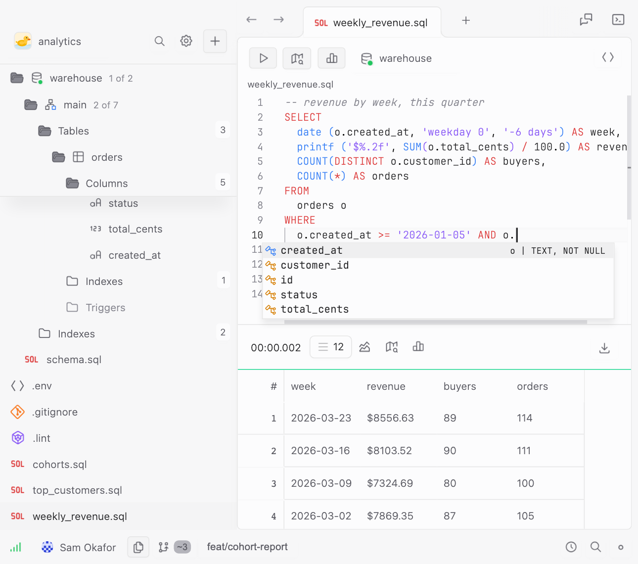The image size is (638, 564).
Task: Open the git changes badge showing ~3
Action: click(182, 547)
